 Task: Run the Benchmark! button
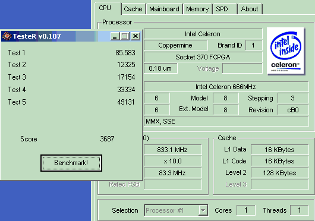coord(71,163)
